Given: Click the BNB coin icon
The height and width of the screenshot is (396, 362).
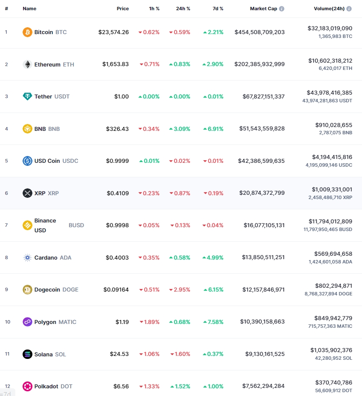Looking at the screenshot, I should 27,129.
